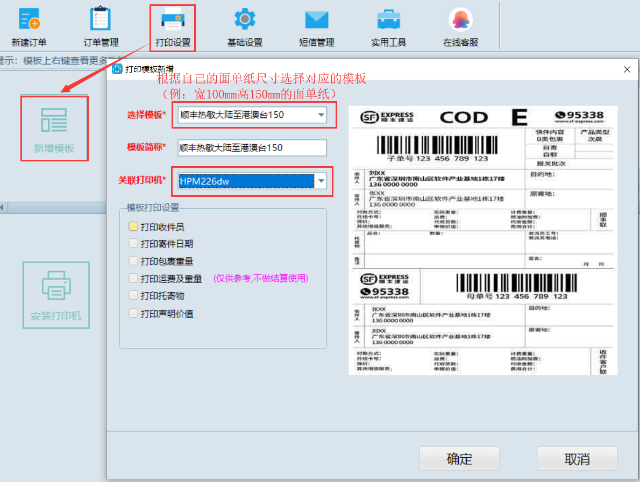
Task: Click the 打印模板新增 dialog title icon
Action: pyautogui.click(x=117, y=69)
